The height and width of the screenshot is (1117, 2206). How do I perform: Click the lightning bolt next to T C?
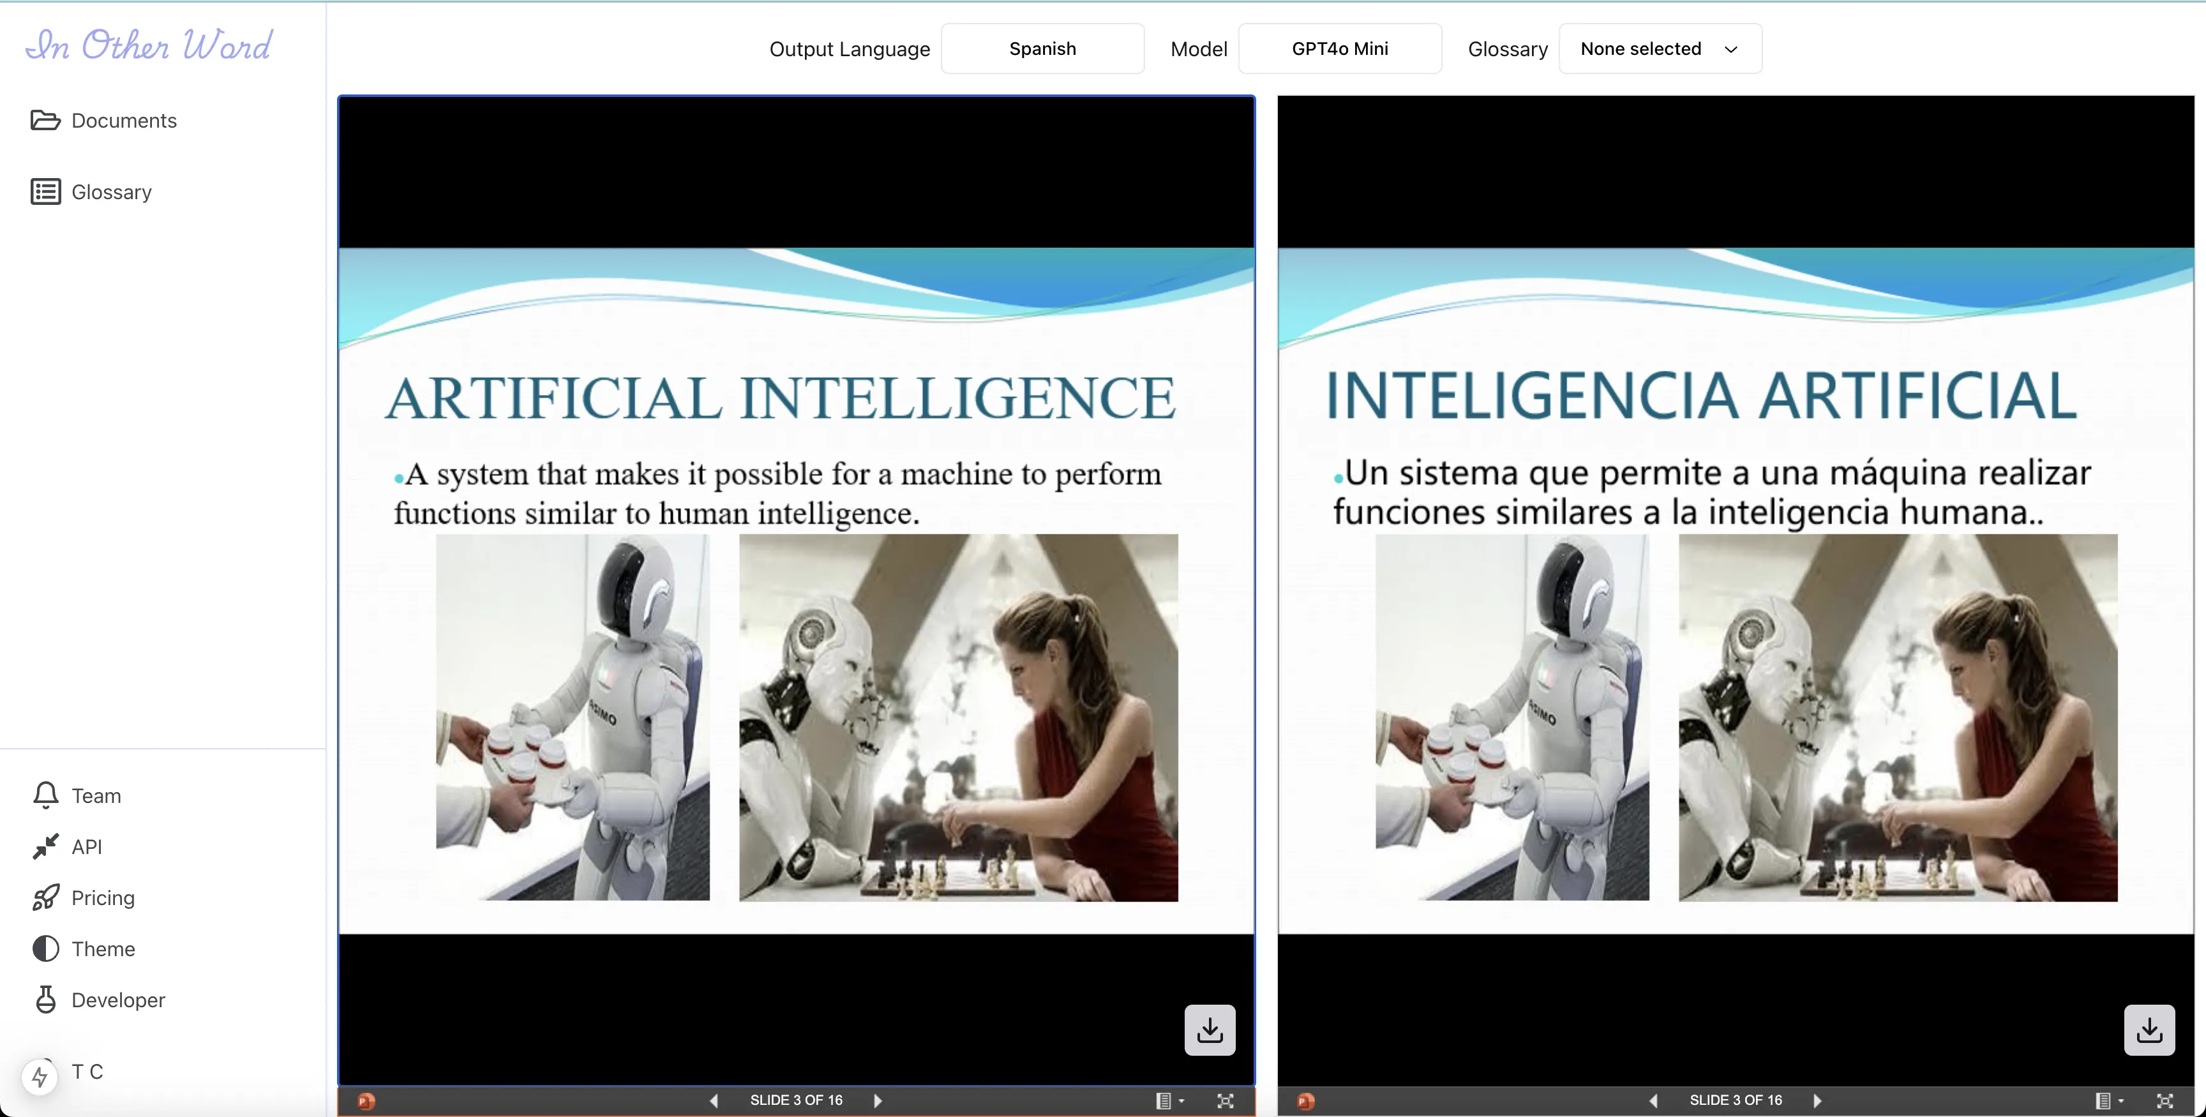point(40,1077)
